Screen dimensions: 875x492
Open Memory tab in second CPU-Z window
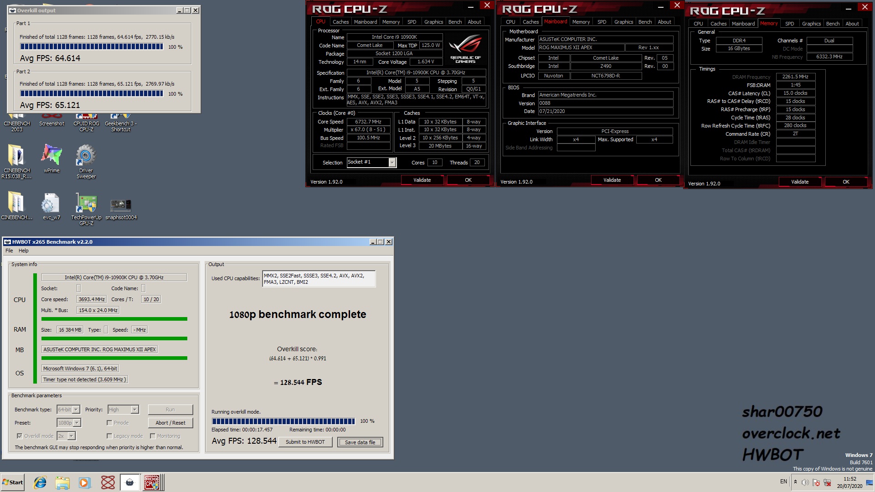[581, 22]
